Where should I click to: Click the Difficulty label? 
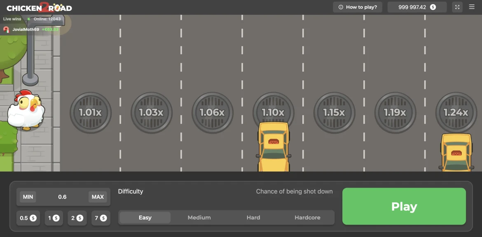coord(131,192)
